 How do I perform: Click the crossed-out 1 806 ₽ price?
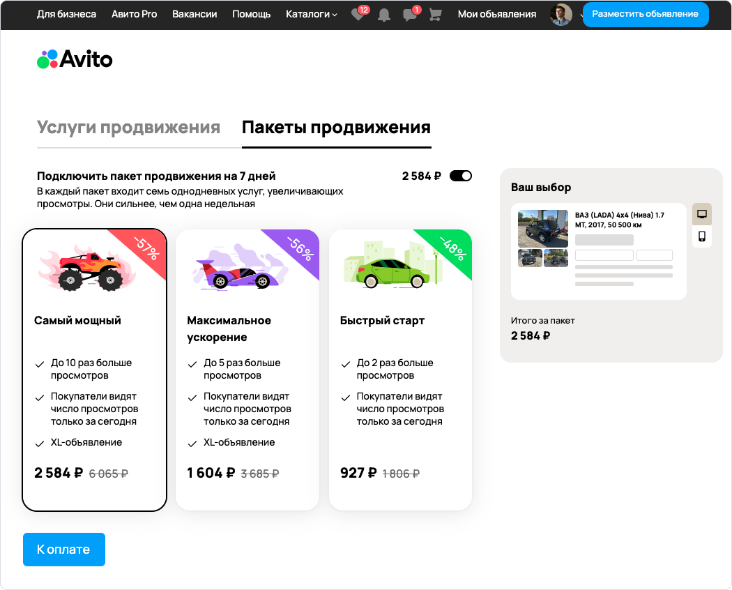click(x=401, y=474)
